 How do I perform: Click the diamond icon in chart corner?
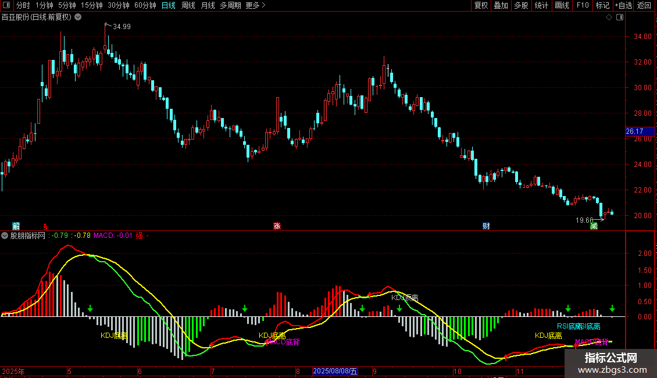click(x=609, y=17)
